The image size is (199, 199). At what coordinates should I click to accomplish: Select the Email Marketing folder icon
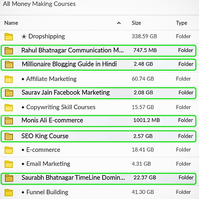(x=9, y=164)
